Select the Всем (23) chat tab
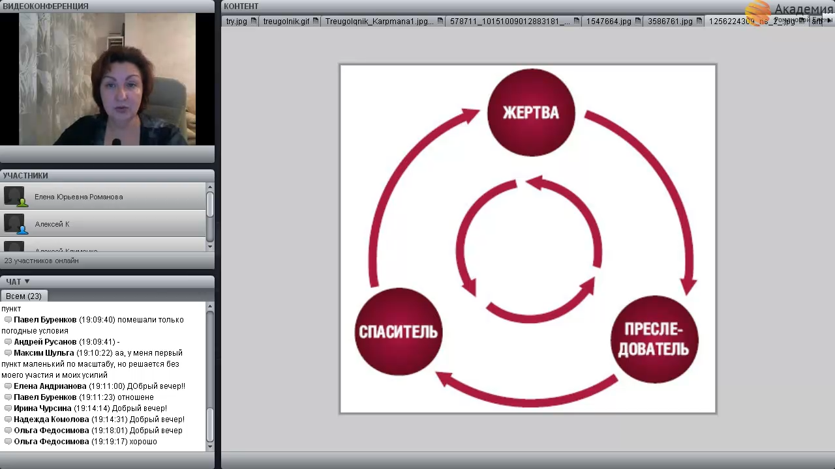Screen dimensions: 835x469 23,296
